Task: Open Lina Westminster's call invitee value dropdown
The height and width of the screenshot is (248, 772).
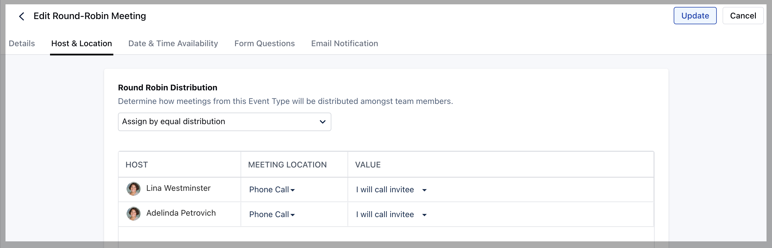Action: [x=391, y=190]
